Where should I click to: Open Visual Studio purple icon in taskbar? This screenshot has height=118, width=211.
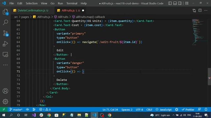pos(34,115)
